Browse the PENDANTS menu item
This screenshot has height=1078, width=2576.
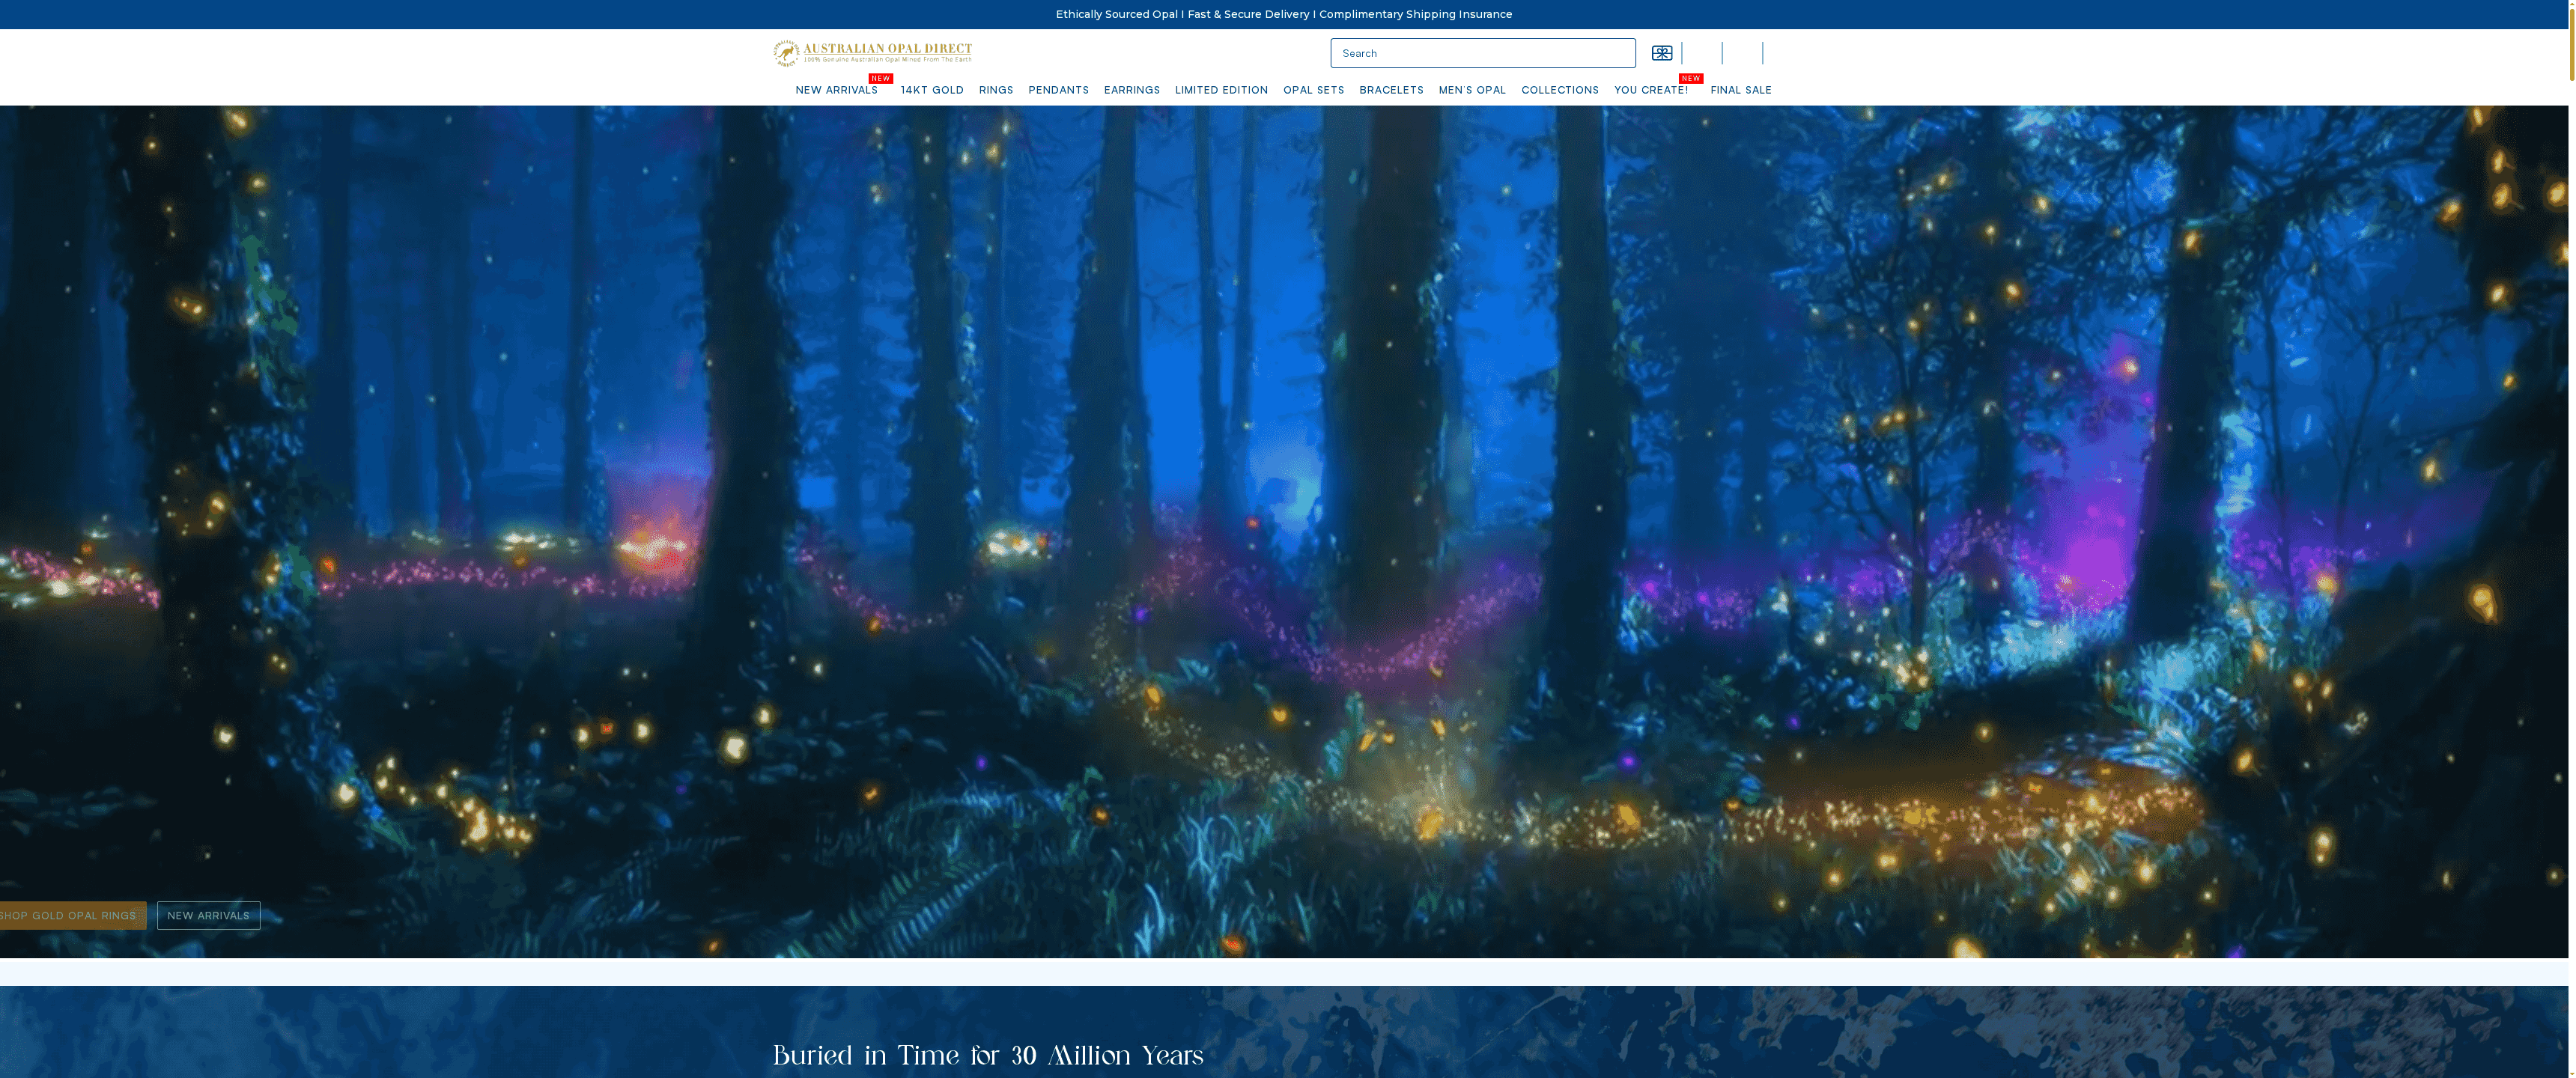coord(1058,90)
